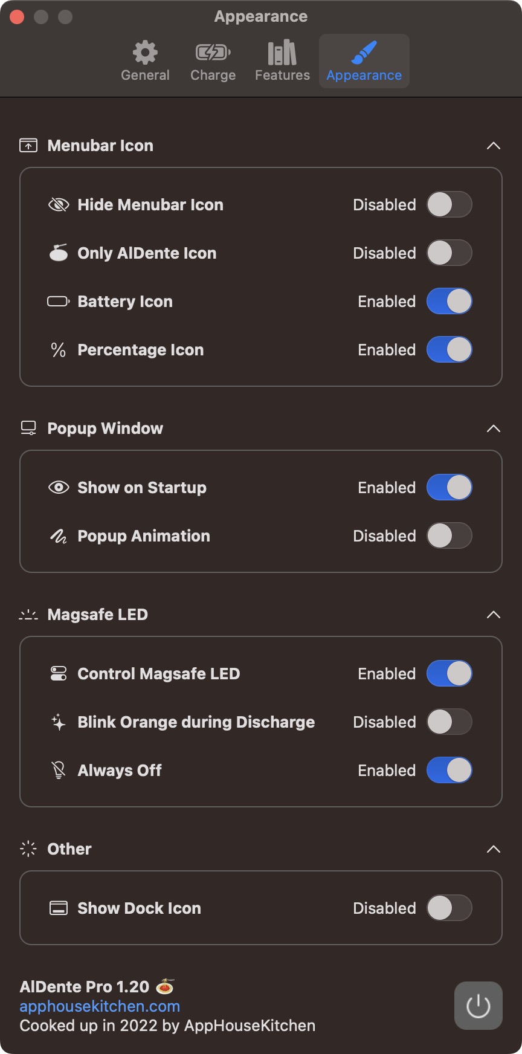Image resolution: width=522 pixels, height=1054 pixels.
Task: Click the percent sign icon
Action: click(x=59, y=350)
